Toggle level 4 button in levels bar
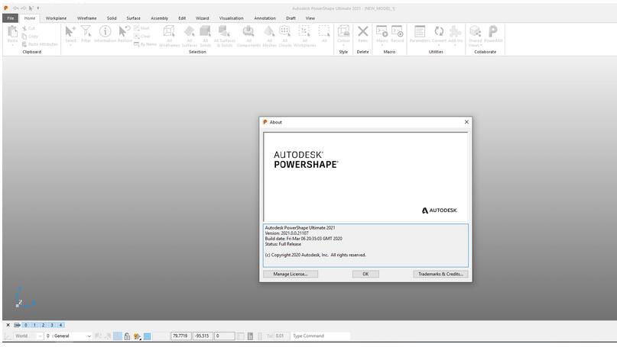Viewport: 617px width, 347px height. tap(60, 325)
